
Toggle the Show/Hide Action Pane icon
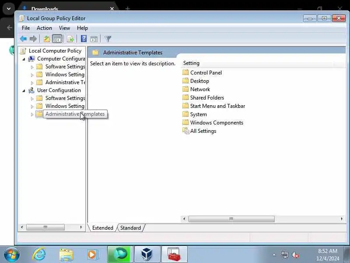(x=94, y=39)
